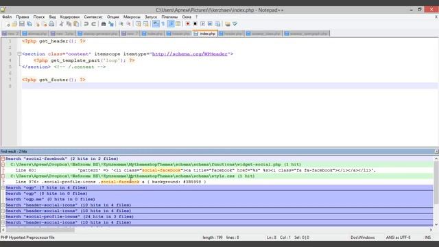This screenshot has height=247, width=439.
Task: Open the Поиск menu
Action: 39,16
